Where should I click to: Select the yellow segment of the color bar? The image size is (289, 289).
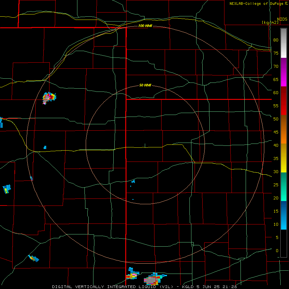tap(284, 158)
